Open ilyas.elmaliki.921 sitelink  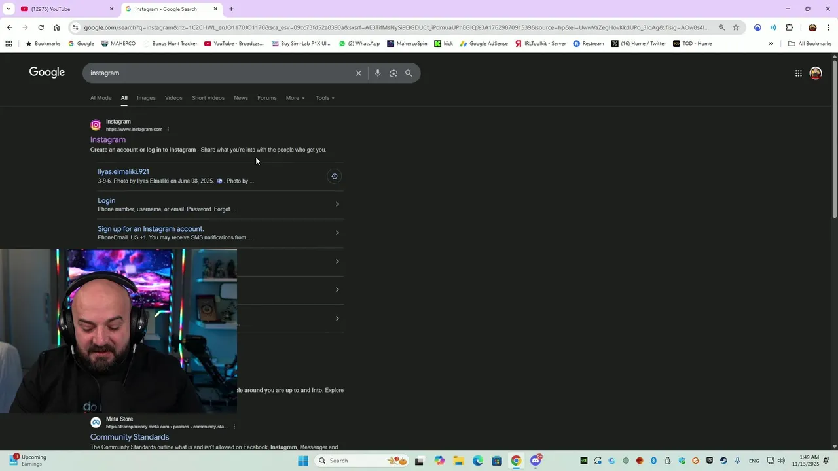click(124, 171)
